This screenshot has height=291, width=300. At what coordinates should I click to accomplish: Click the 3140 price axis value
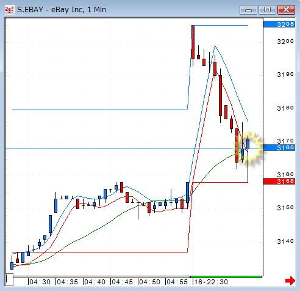tap(285, 241)
